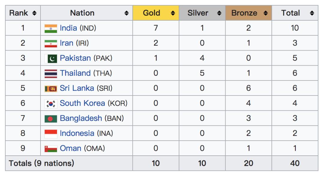This screenshot has width=324, height=176.
Task: Sort by Bronze medal count arrows
Action: point(265,13)
